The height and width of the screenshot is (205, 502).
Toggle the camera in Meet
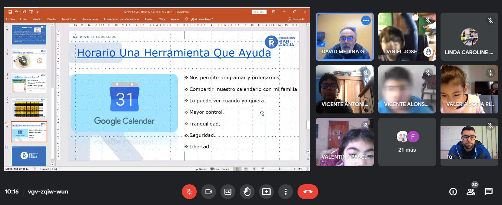tap(208, 192)
